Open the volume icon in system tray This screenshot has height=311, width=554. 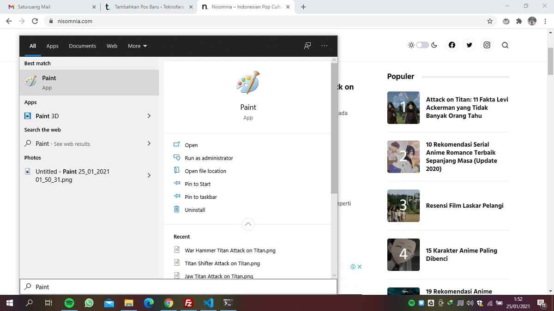(470, 303)
